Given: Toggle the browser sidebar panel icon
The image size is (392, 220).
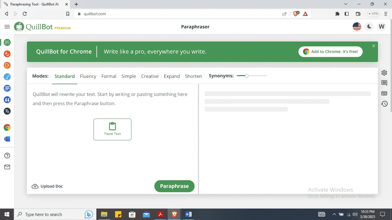Looking at the screenshot, I should [x=347, y=14].
